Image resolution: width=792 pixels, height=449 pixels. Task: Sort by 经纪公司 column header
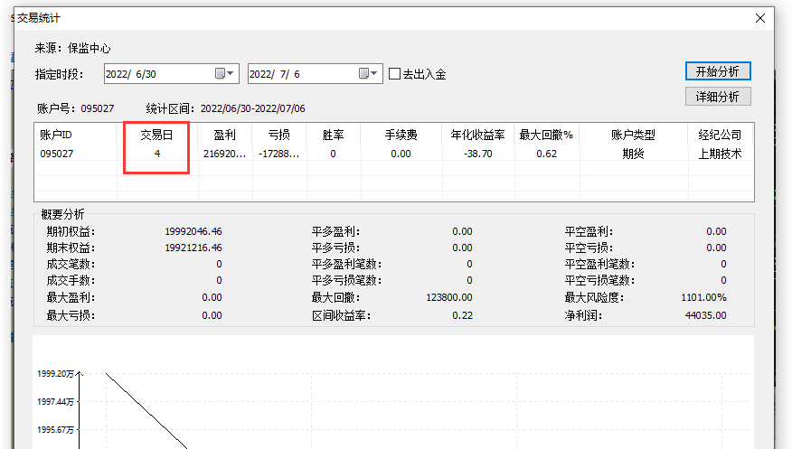721,135
